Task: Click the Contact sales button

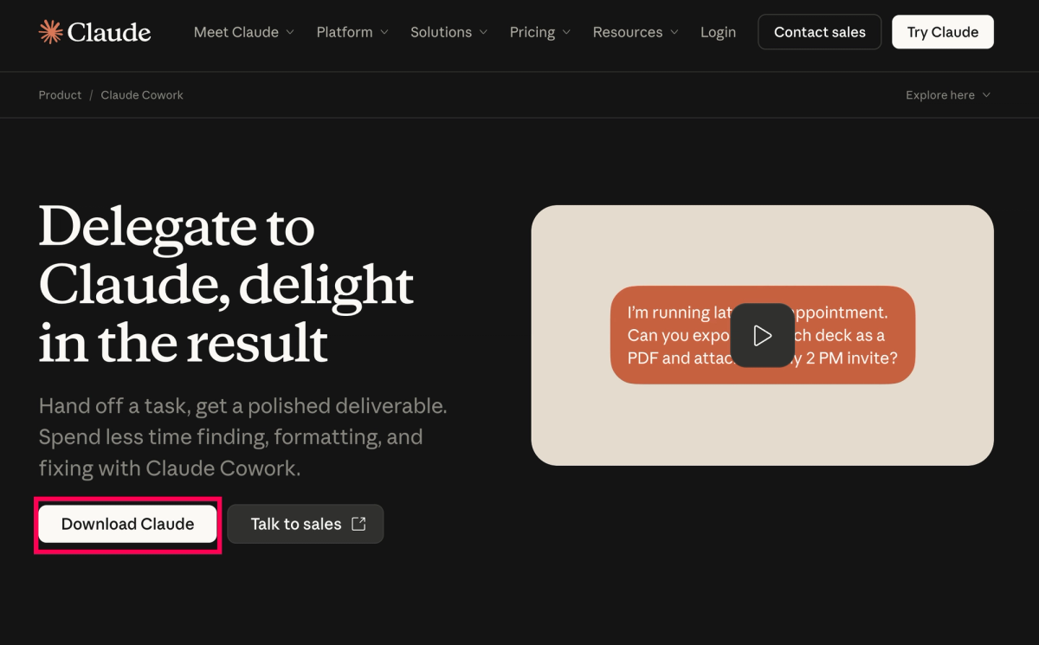Action: tap(820, 32)
